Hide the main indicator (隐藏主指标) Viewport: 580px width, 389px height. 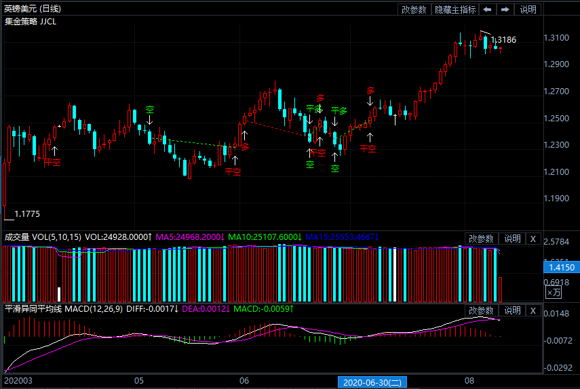click(455, 9)
